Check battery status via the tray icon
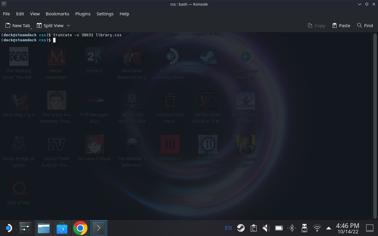Screen dimensions: 378x236 tap(279, 228)
